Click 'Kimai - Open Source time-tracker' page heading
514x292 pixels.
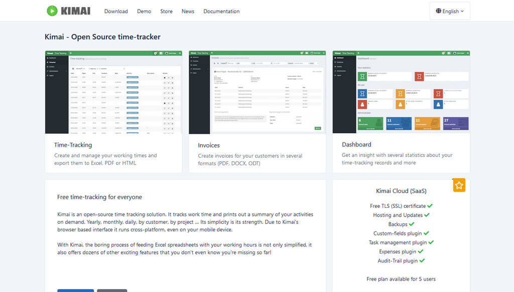coord(102,37)
